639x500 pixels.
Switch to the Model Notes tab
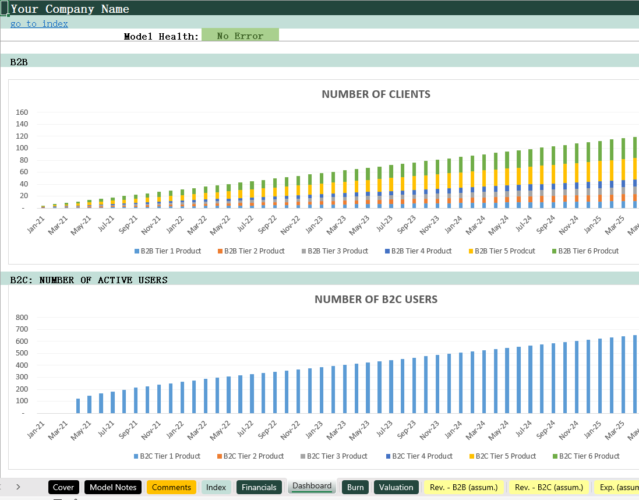point(113,487)
